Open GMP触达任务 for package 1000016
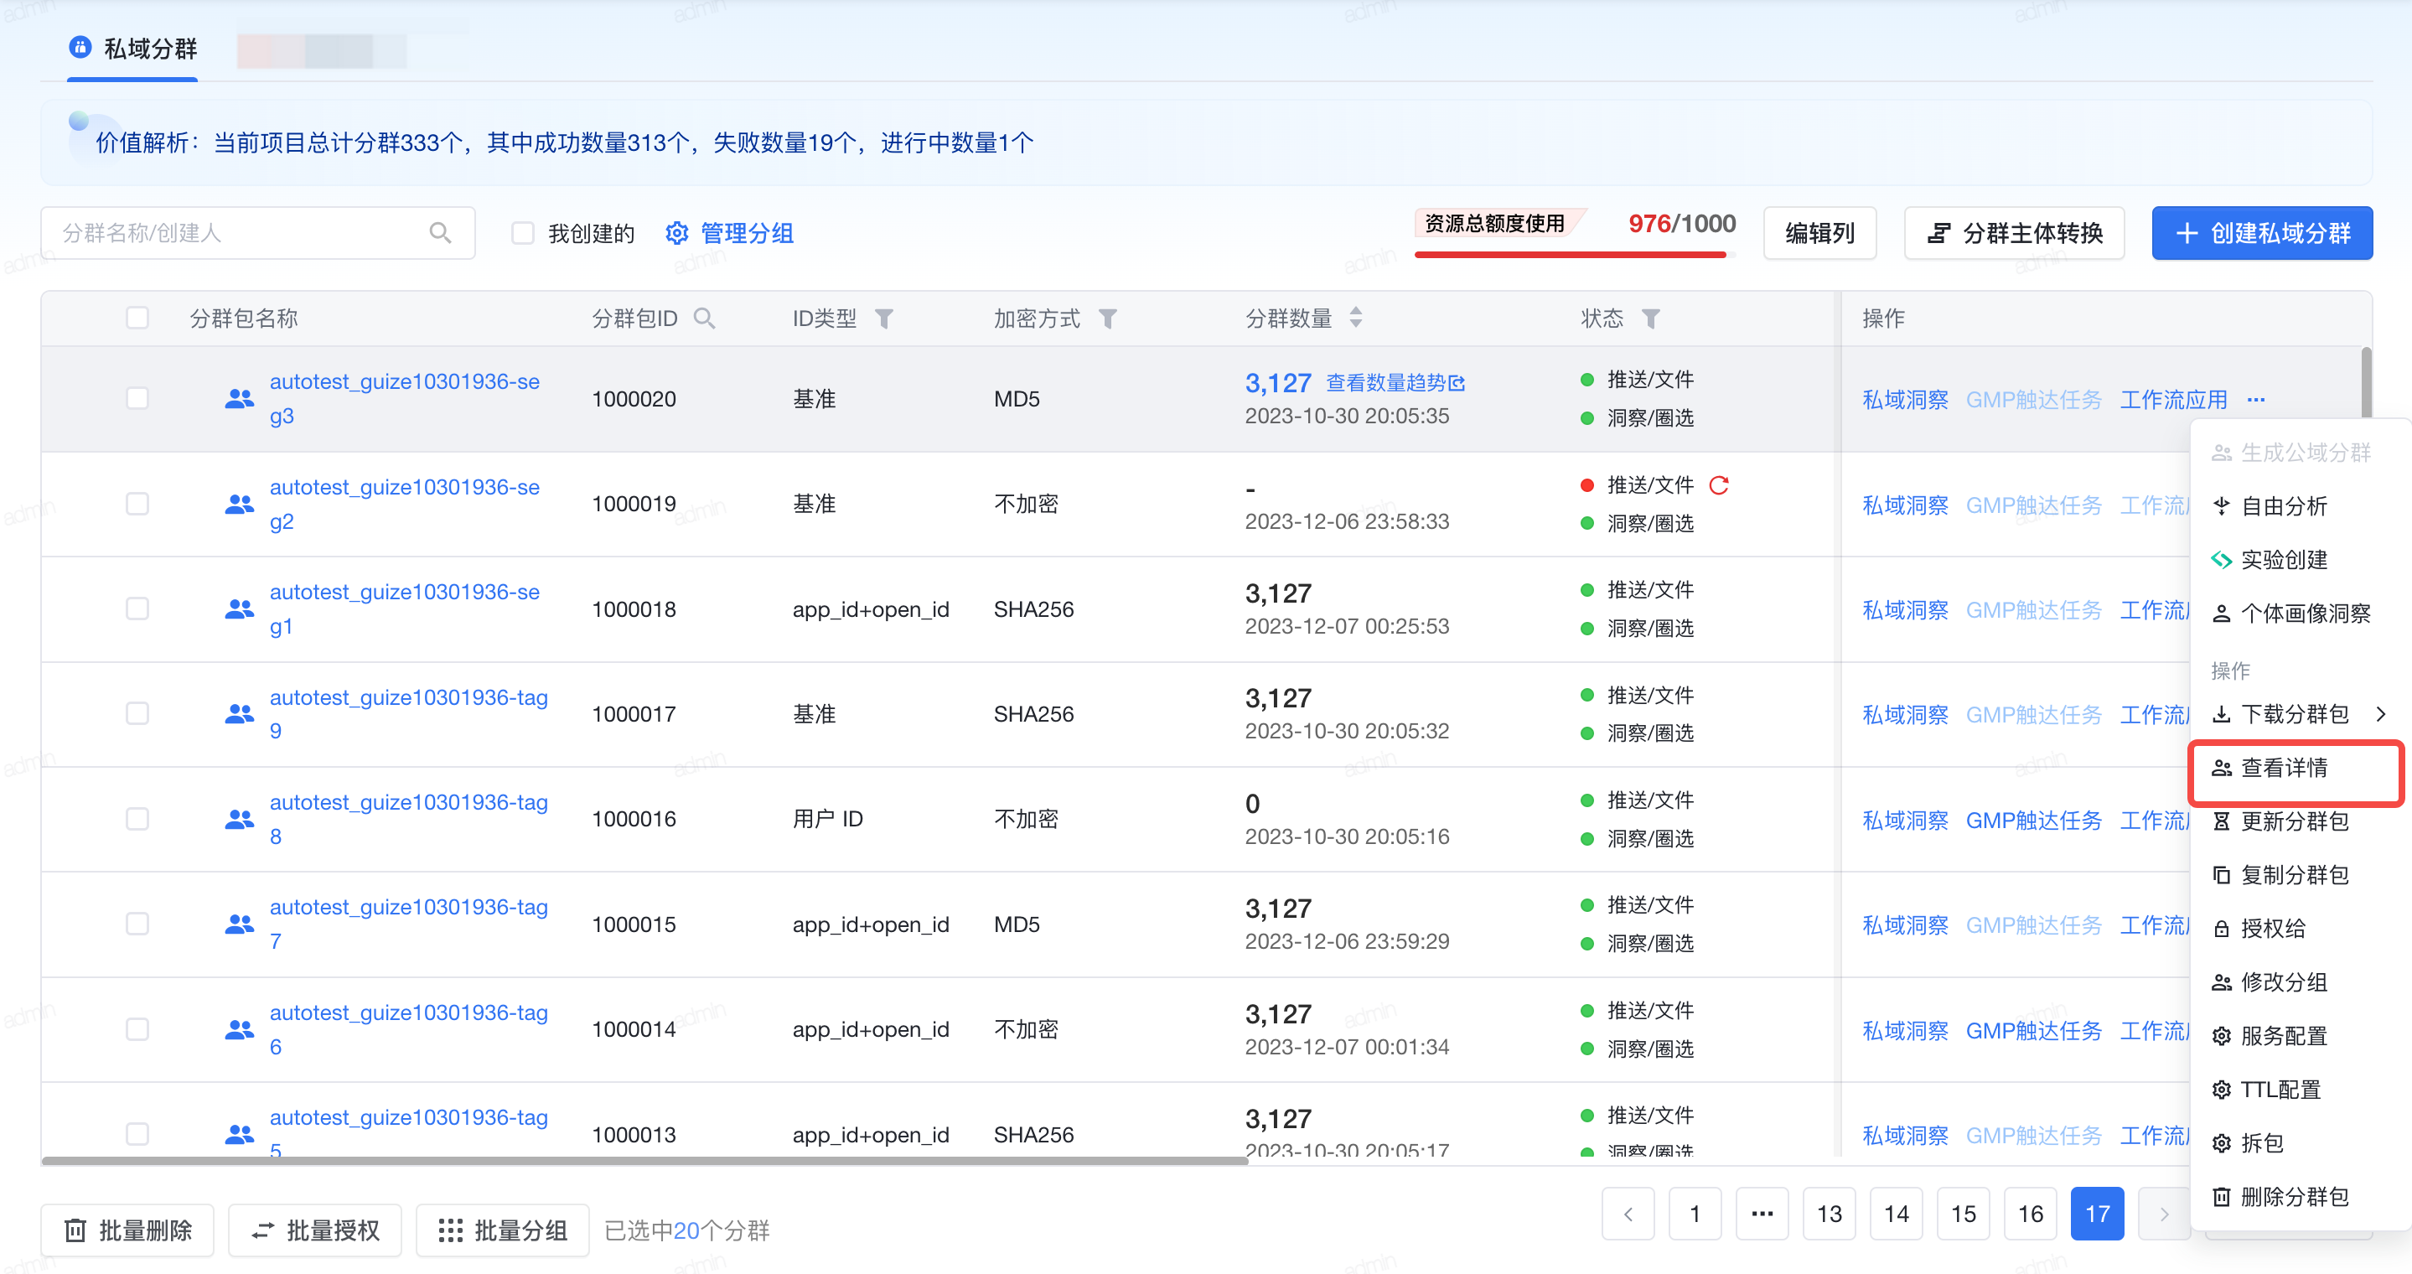Viewport: 2412px width, 1274px height. pos(2034,821)
